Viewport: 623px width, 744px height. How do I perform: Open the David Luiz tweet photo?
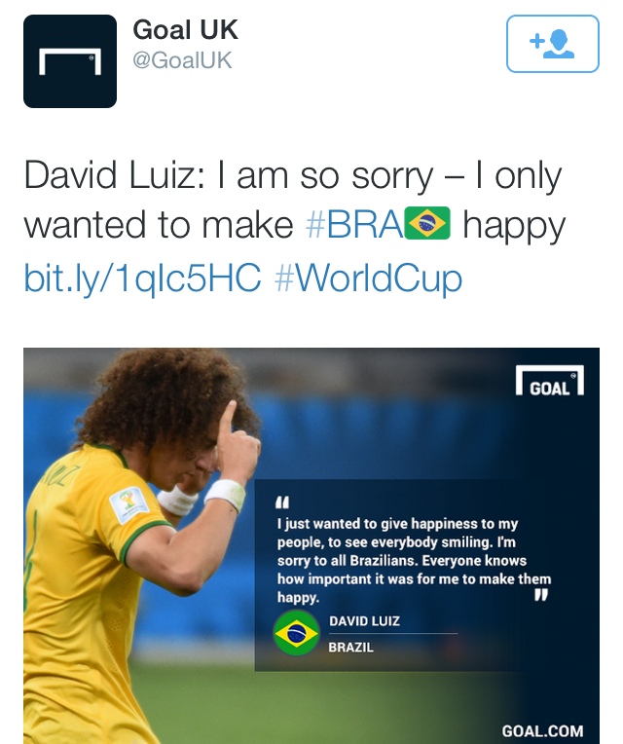pyautogui.click(x=311, y=545)
